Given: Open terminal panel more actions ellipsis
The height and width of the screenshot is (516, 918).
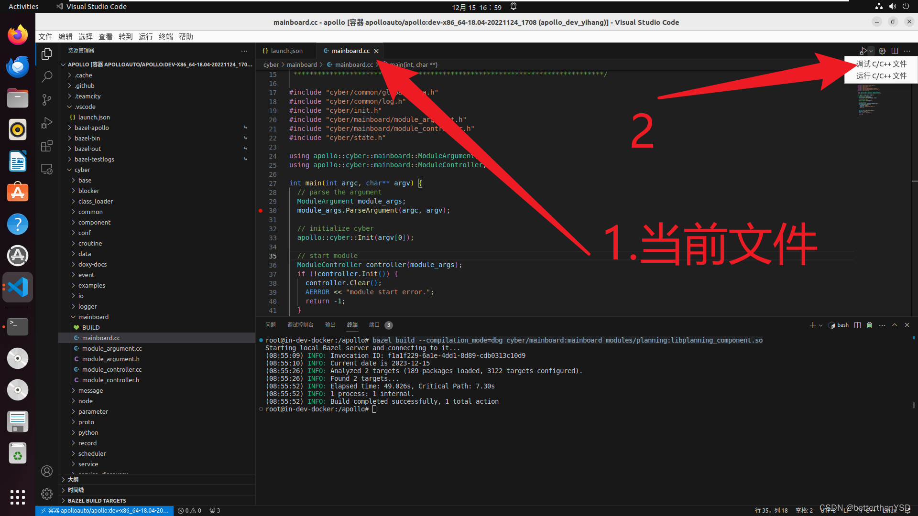Looking at the screenshot, I should coord(882,325).
